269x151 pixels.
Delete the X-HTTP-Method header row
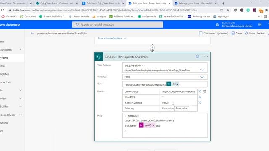coord(200,102)
